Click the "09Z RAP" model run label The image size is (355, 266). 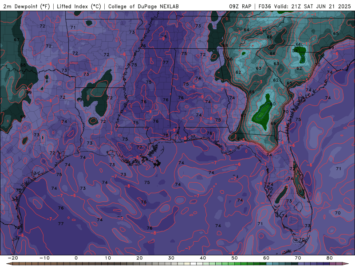(240, 6)
